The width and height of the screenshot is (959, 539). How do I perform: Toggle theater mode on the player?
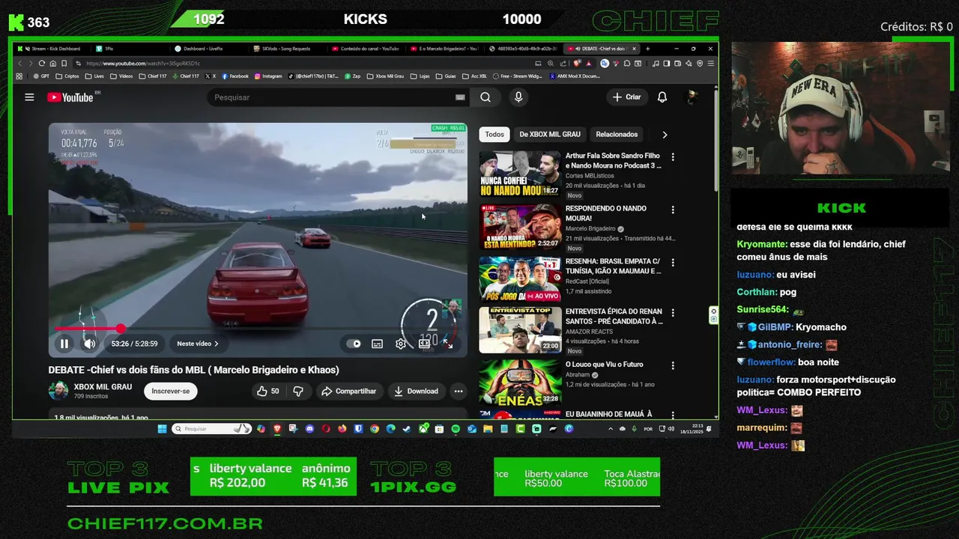(424, 344)
